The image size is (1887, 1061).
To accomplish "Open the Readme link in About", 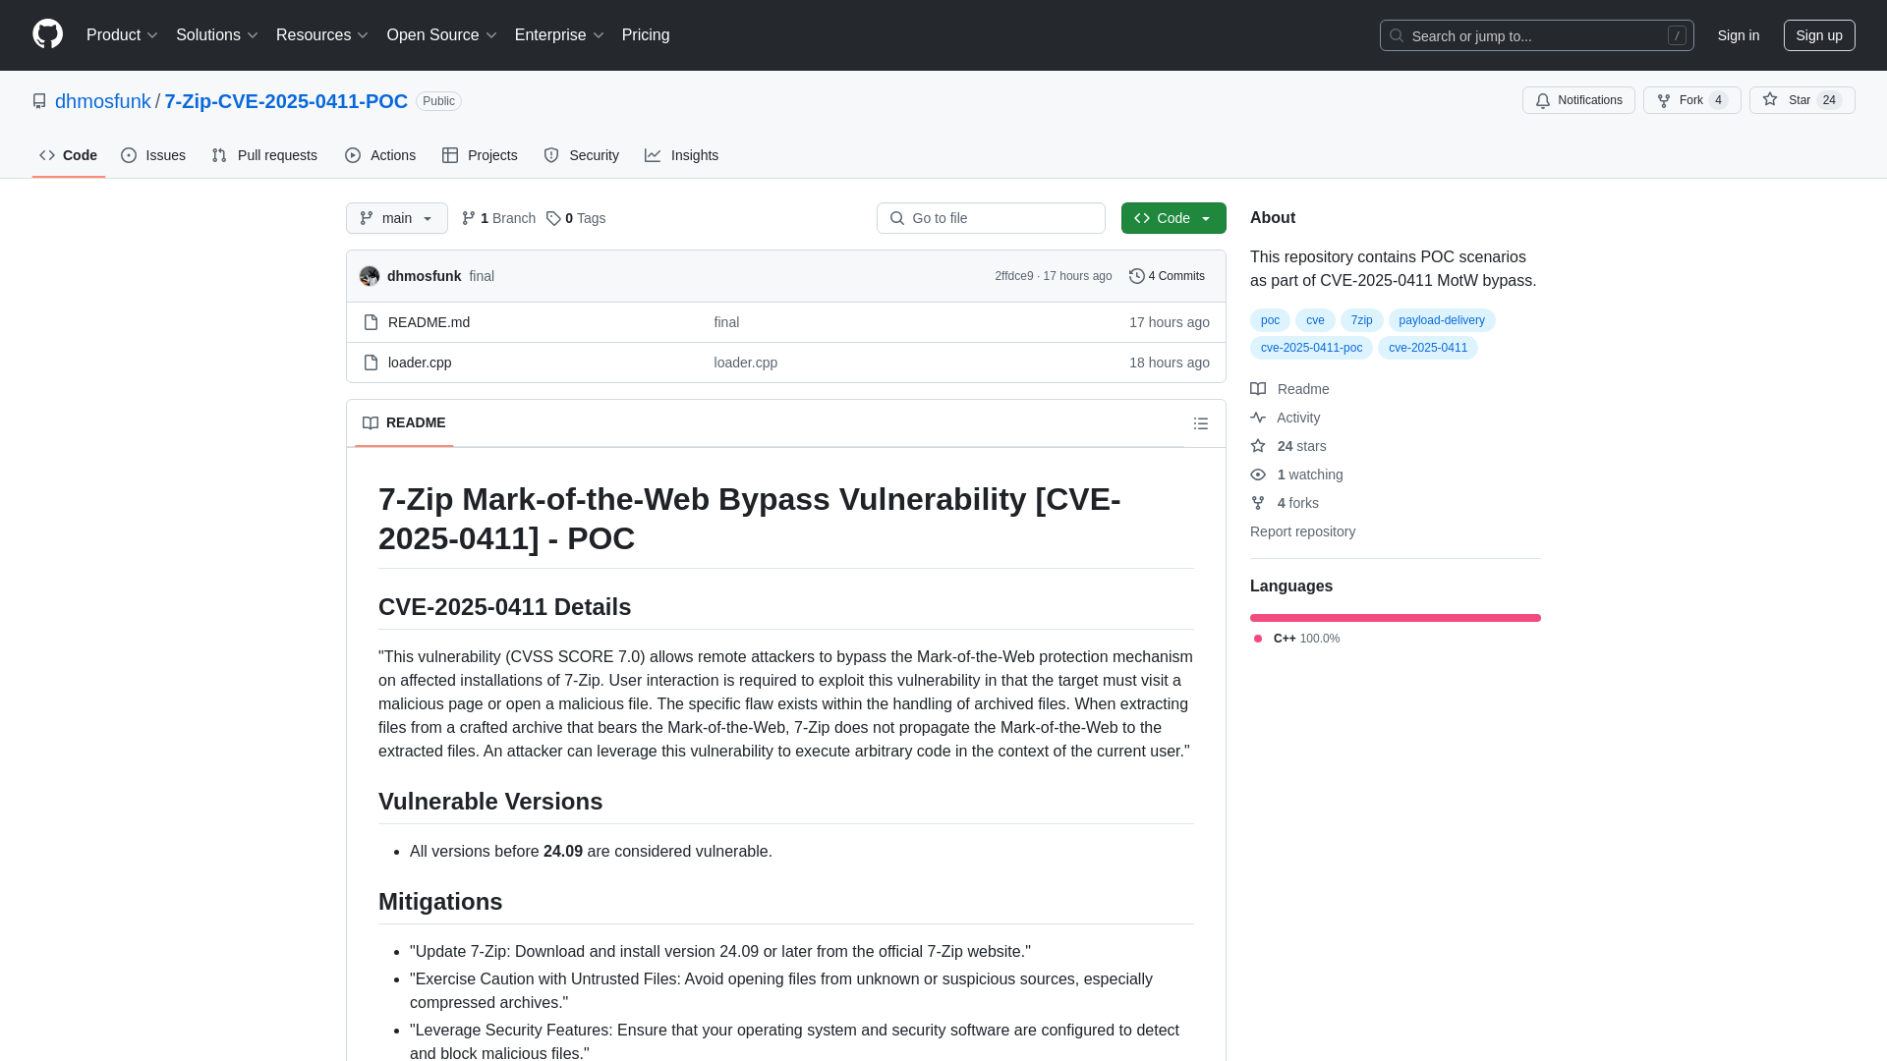I will 1289,389.
